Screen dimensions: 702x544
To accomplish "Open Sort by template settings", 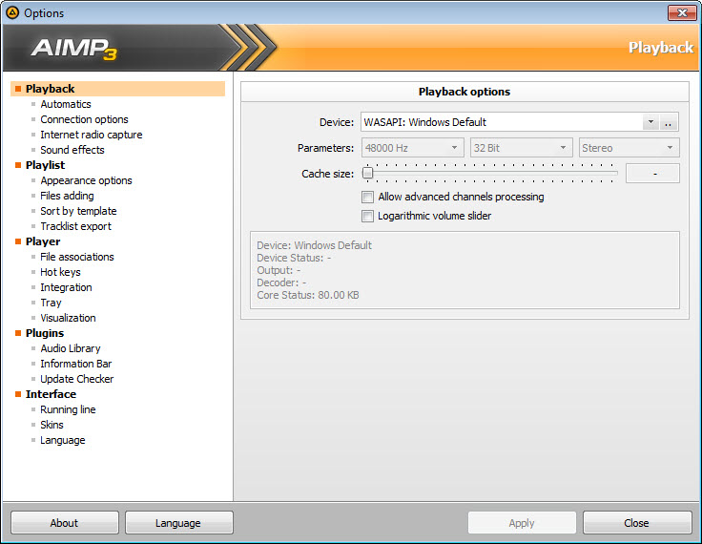I will (78, 211).
